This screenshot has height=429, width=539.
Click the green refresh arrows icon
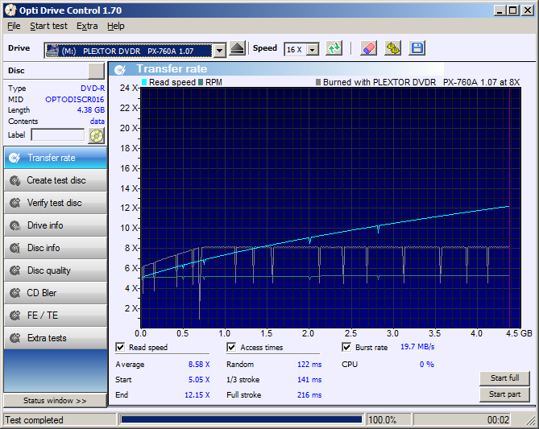pyautogui.click(x=334, y=48)
